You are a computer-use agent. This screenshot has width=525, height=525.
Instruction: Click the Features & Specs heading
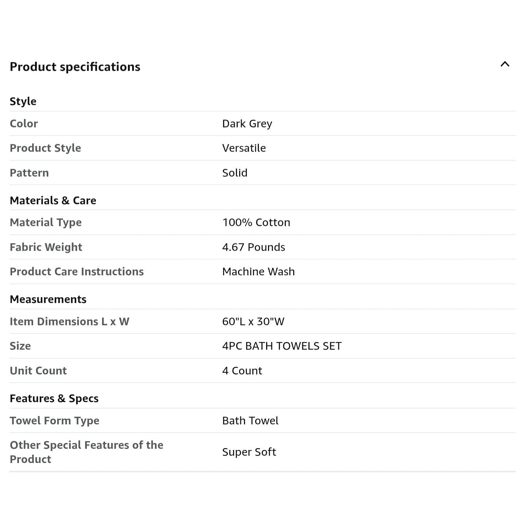(54, 398)
